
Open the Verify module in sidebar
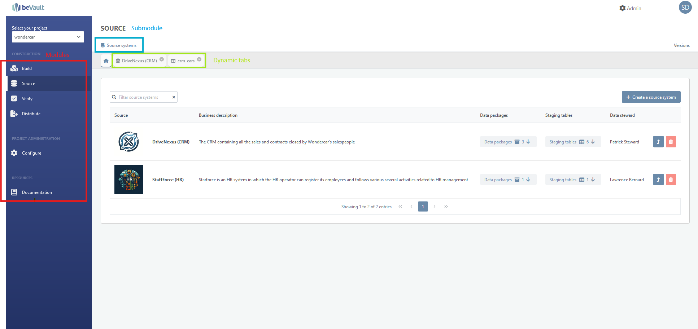27,99
